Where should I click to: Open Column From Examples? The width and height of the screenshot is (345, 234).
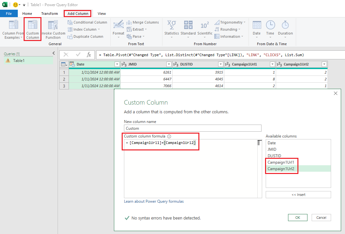pos(11,29)
